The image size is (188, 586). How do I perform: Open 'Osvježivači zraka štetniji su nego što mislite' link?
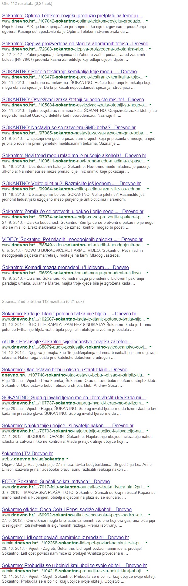tap(73, 99)
